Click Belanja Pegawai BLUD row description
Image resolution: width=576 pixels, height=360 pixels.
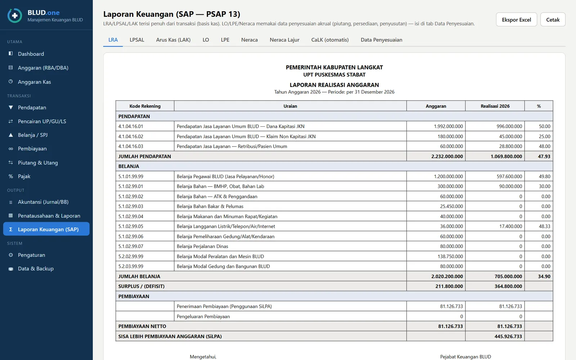point(225,176)
